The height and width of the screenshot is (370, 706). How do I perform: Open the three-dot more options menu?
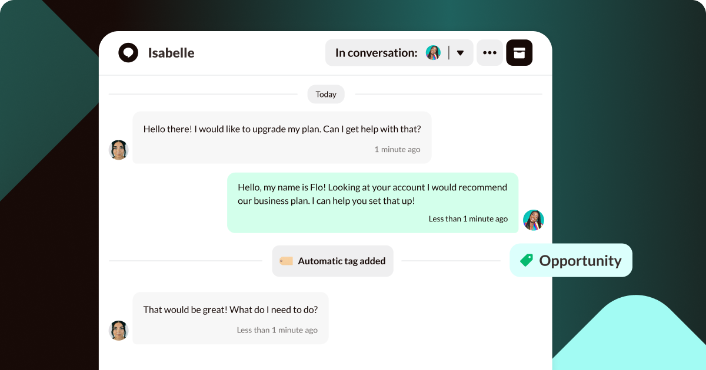489,52
